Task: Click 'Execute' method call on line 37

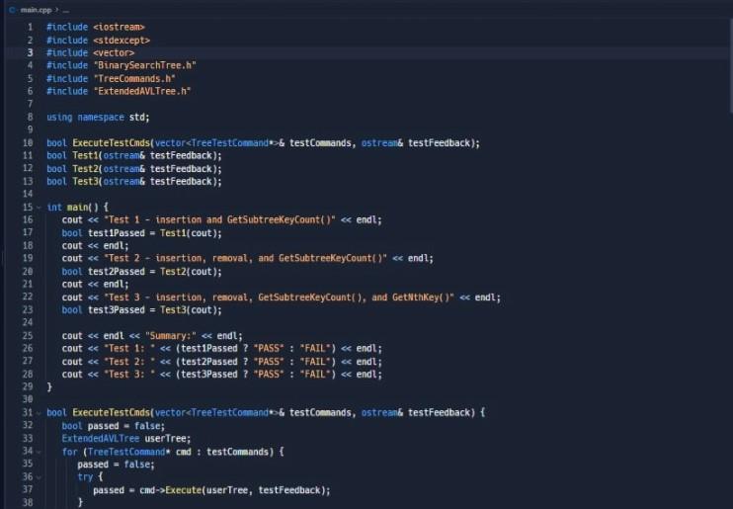Action: (x=184, y=490)
